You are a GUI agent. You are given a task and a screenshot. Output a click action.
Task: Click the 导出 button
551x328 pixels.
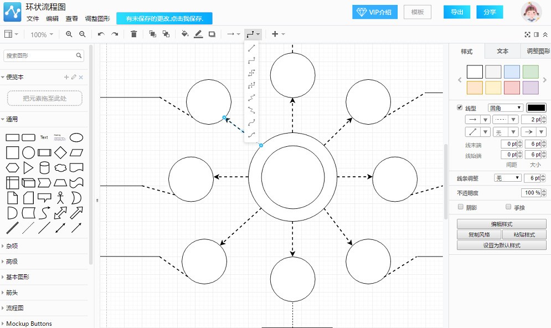coord(457,12)
